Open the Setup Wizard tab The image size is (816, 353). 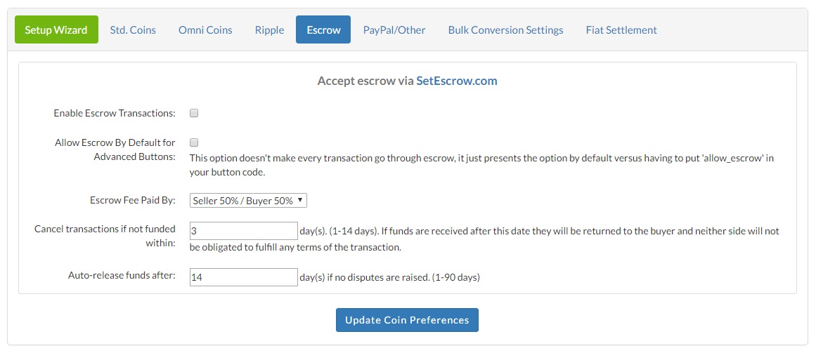point(56,30)
